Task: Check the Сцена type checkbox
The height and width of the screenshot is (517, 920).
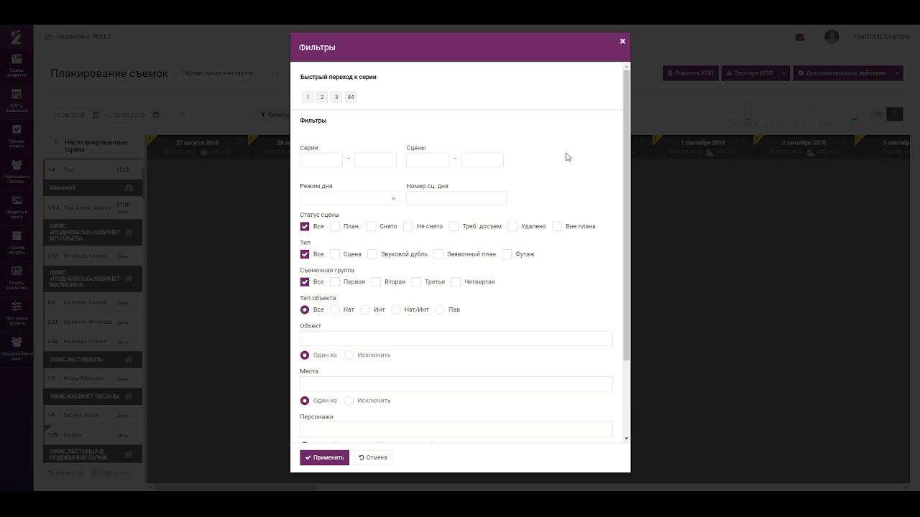Action: [335, 254]
